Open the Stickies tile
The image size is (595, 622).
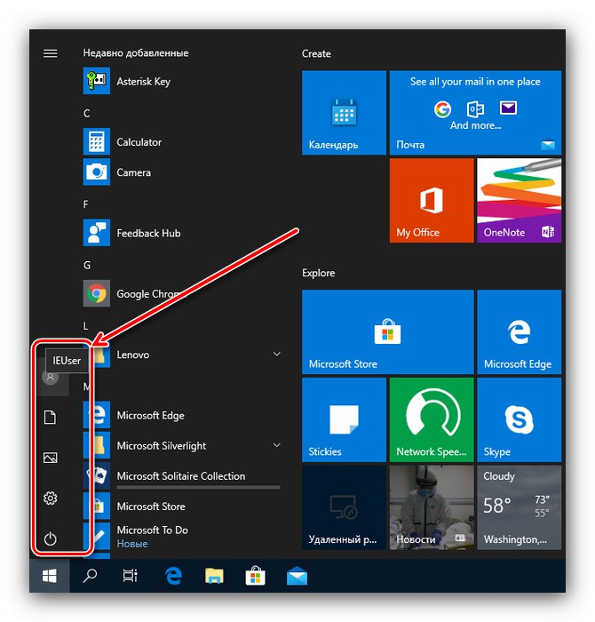coord(344,419)
